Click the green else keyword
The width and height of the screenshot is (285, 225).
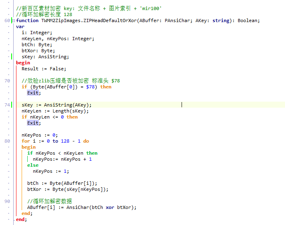coord(33,165)
